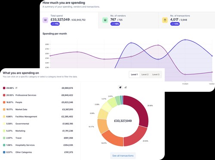Click the Other Categories blue swatch
The height and width of the screenshot is (160, 215).
coord(4,152)
